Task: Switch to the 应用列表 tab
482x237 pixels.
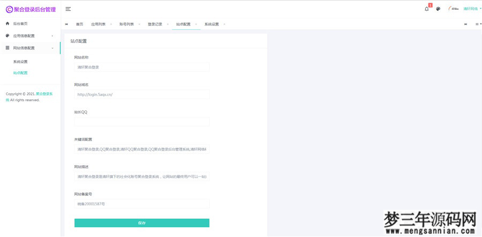Action: coord(98,24)
